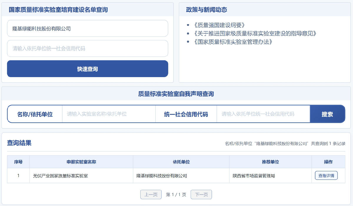
Task: Click the social credit code input in self-declaration search
Action: (x=263, y=114)
